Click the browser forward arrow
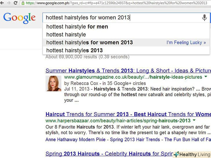211x158 pixels. (x=9, y=3)
